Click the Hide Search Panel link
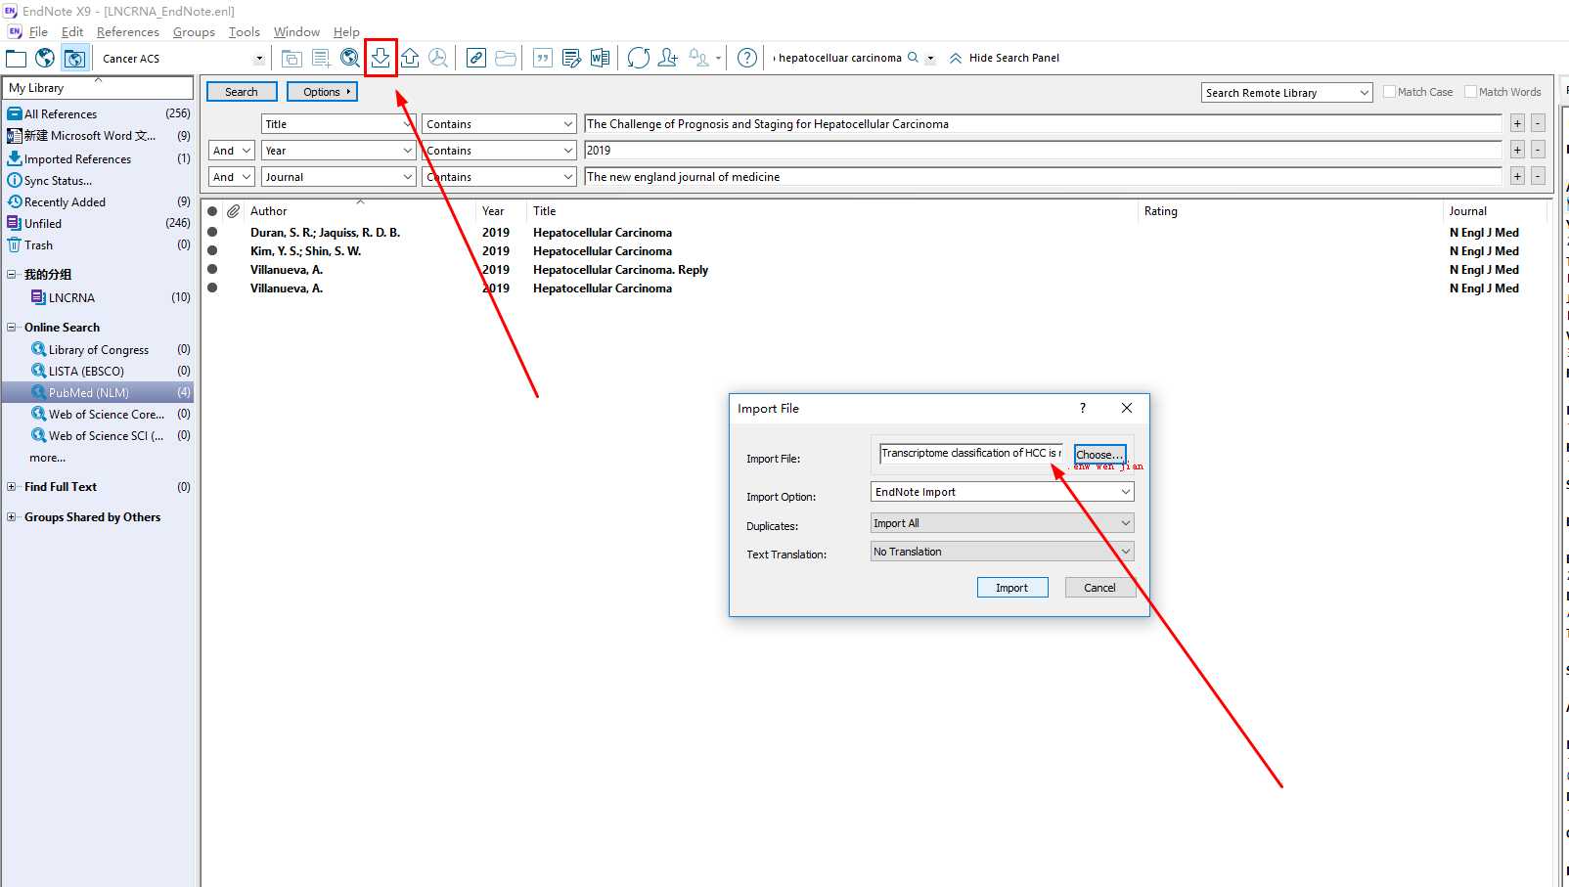The width and height of the screenshot is (1569, 887). (x=1013, y=58)
